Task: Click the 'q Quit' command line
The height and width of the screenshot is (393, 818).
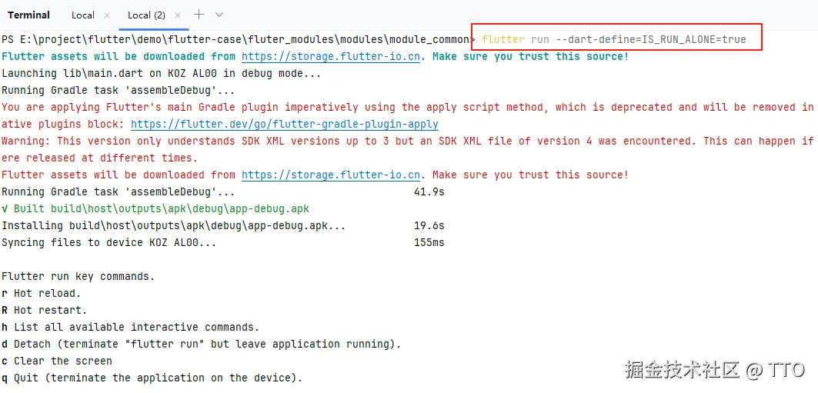Action: coord(152,378)
